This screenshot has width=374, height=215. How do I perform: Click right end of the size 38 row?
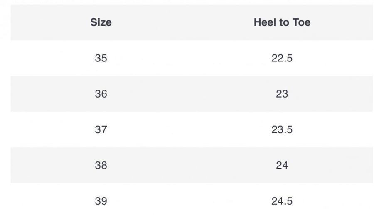pyautogui.click(x=358, y=166)
